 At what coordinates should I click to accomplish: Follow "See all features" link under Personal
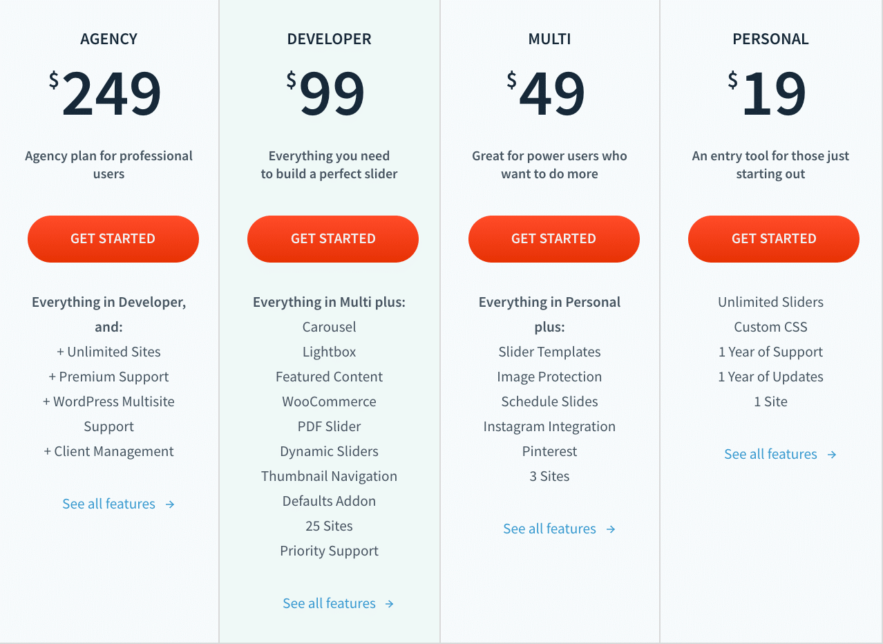770,455
